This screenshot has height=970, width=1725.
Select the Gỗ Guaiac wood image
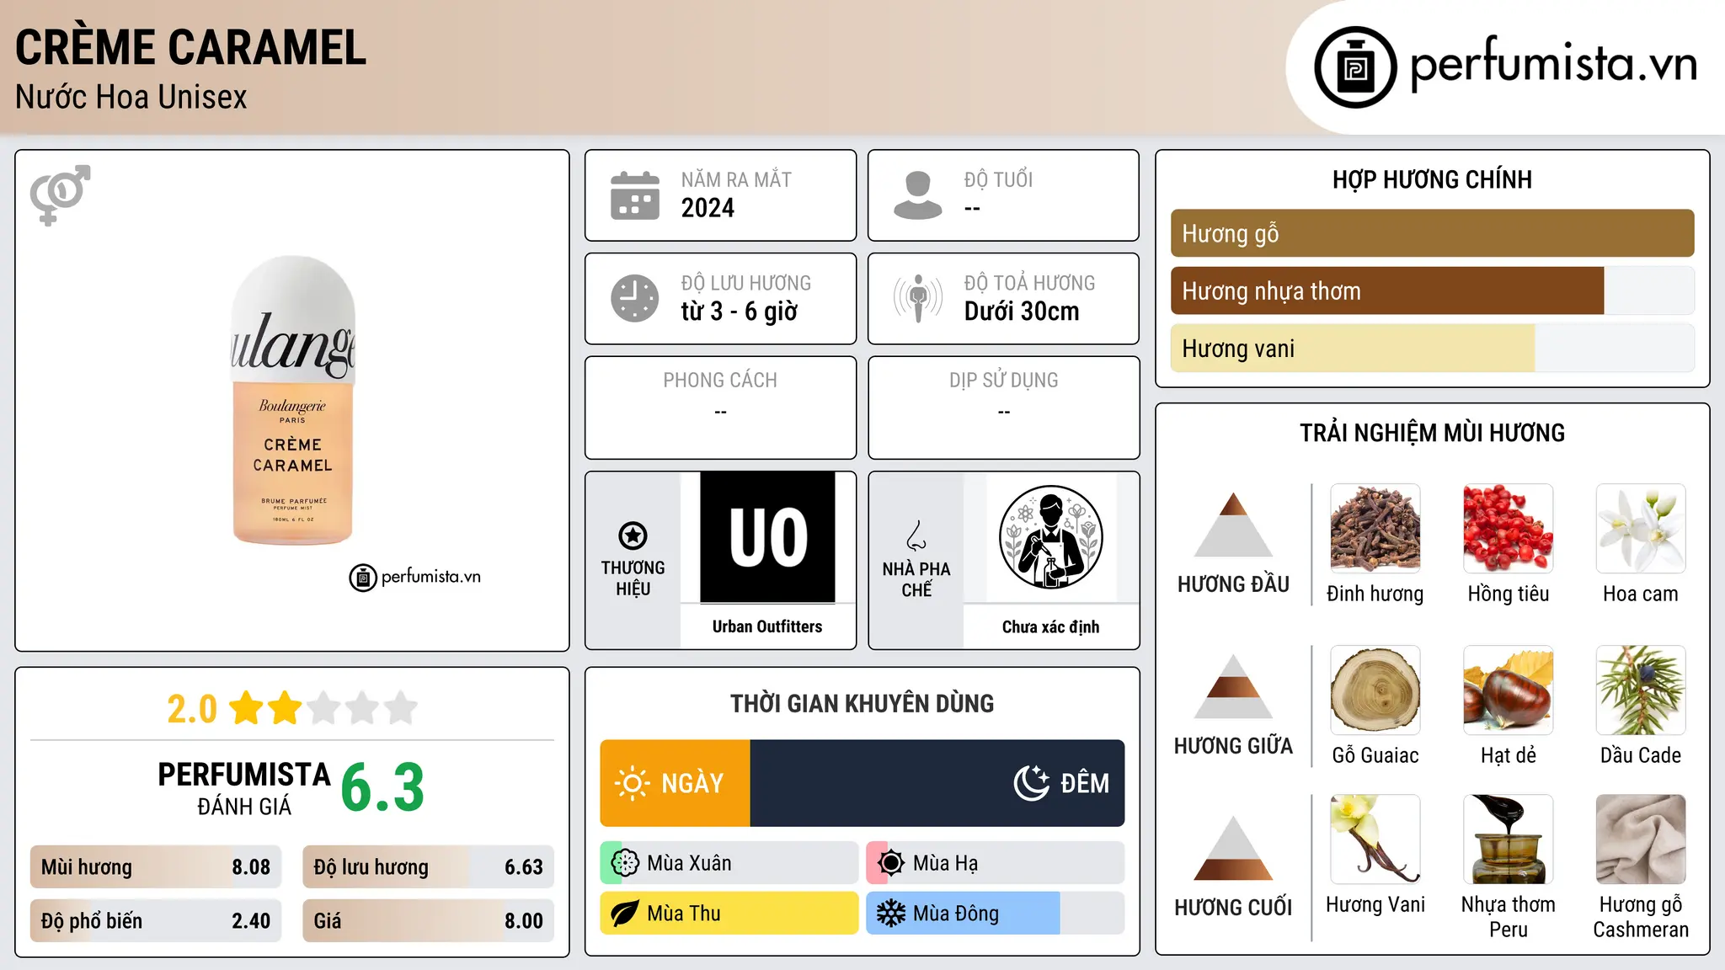(1375, 690)
